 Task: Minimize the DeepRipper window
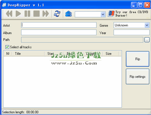click(x=134, y=5)
